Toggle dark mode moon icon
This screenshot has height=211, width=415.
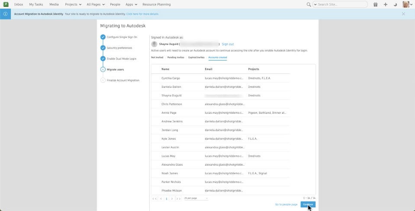(396, 4)
